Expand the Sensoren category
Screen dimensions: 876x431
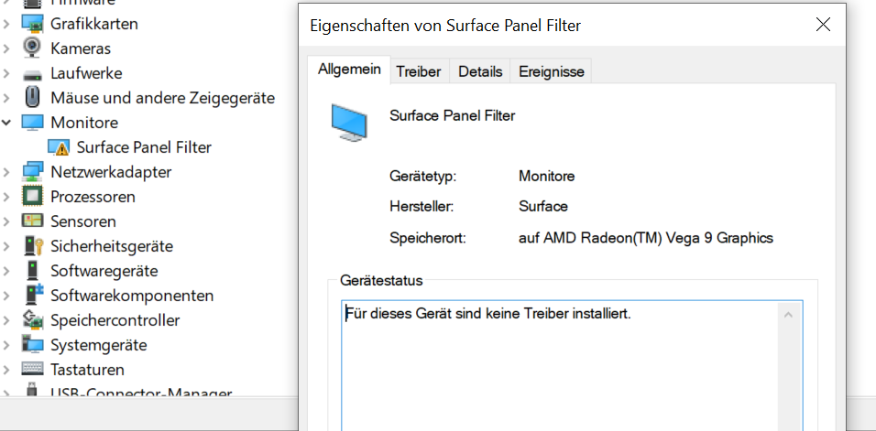6,221
